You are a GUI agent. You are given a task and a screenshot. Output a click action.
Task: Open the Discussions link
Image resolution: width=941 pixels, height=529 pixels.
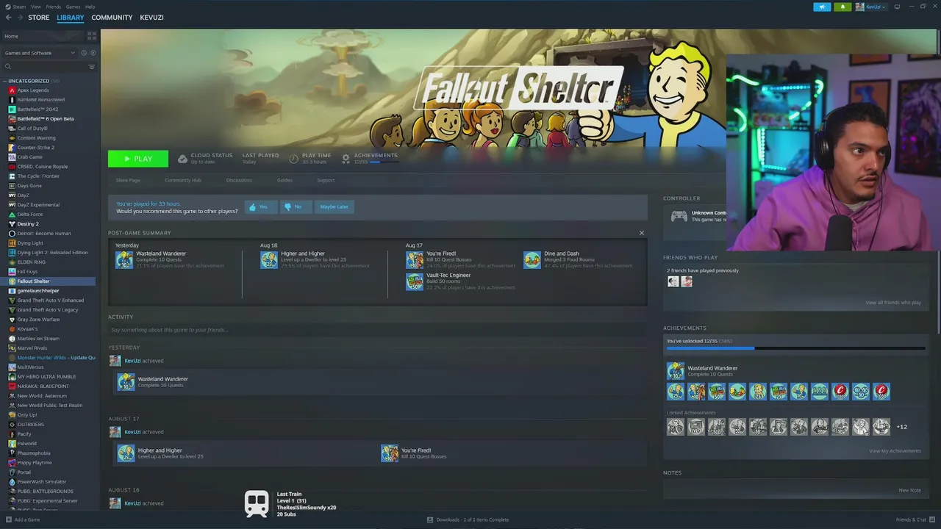tap(239, 180)
